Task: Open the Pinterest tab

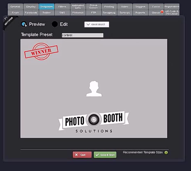Action: (x=78, y=13)
